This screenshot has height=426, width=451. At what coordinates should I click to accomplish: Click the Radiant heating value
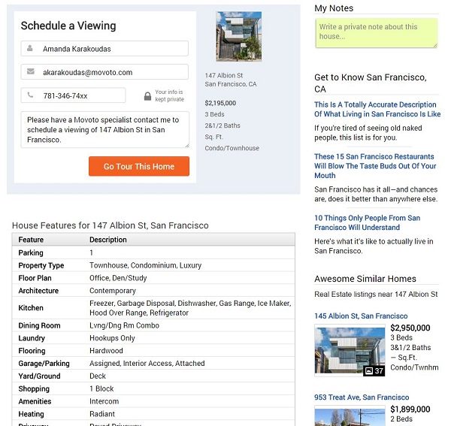[102, 414]
